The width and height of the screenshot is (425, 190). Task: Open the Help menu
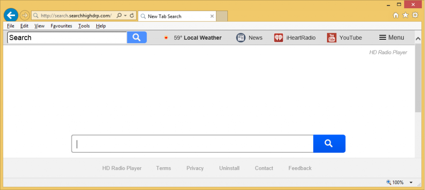101,26
